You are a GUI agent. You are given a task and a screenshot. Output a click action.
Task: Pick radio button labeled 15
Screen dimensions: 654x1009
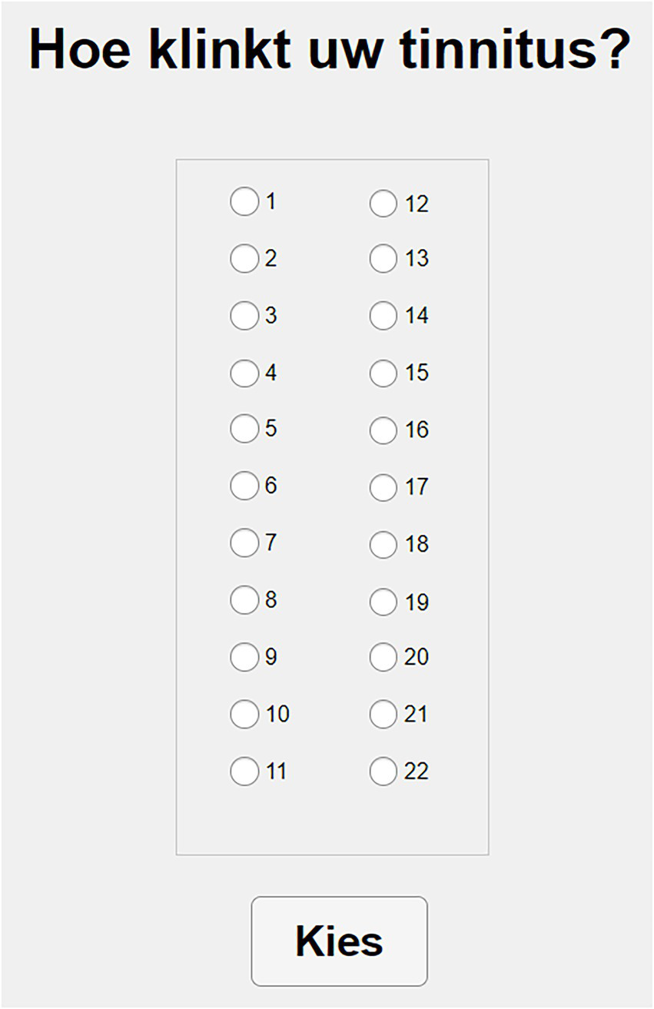point(383,373)
